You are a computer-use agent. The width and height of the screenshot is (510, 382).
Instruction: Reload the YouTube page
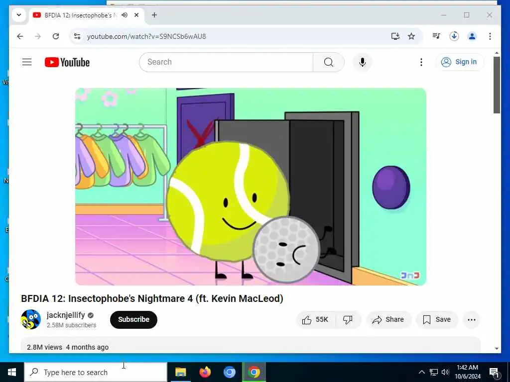tap(56, 36)
